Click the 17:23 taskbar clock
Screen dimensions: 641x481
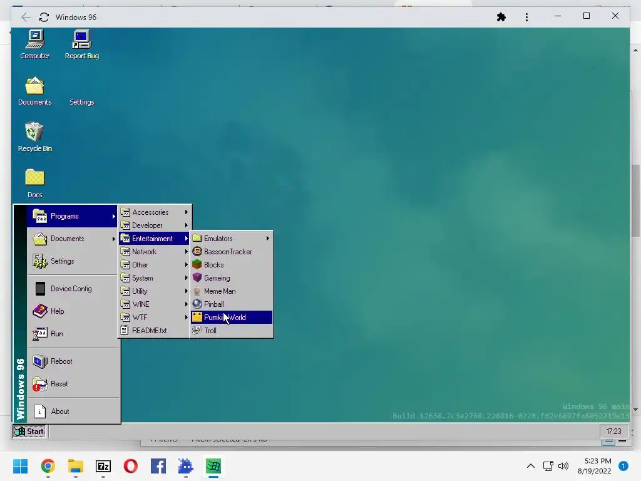coord(613,431)
